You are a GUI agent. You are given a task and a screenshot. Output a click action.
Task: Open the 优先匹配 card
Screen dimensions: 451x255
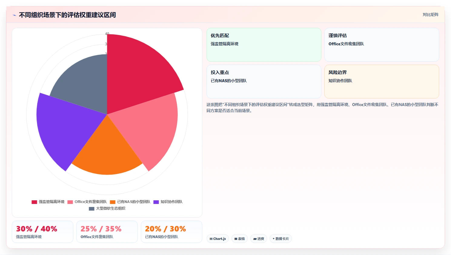pyautogui.click(x=264, y=45)
